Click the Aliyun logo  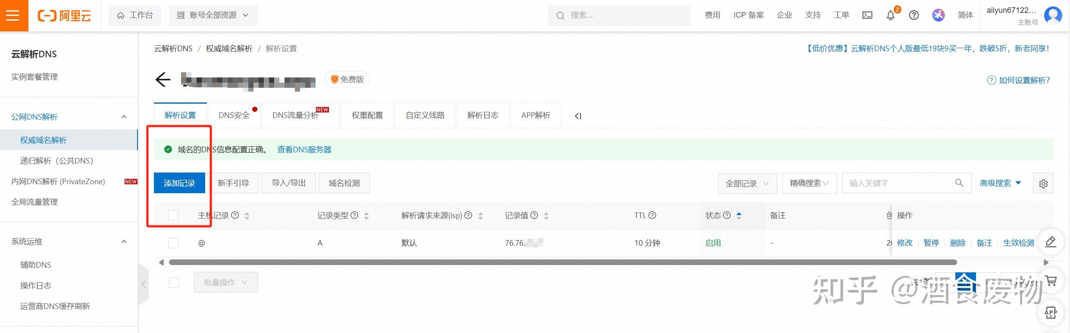tap(65, 16)
